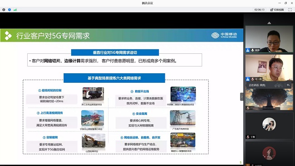
Task: Click the blue host icon on first video
Action: point(248,50)
